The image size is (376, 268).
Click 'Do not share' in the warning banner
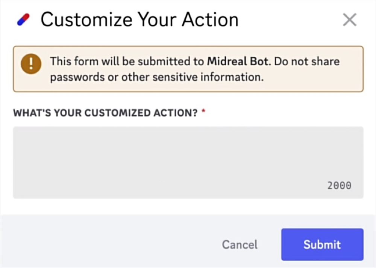(x=307, y=62)
